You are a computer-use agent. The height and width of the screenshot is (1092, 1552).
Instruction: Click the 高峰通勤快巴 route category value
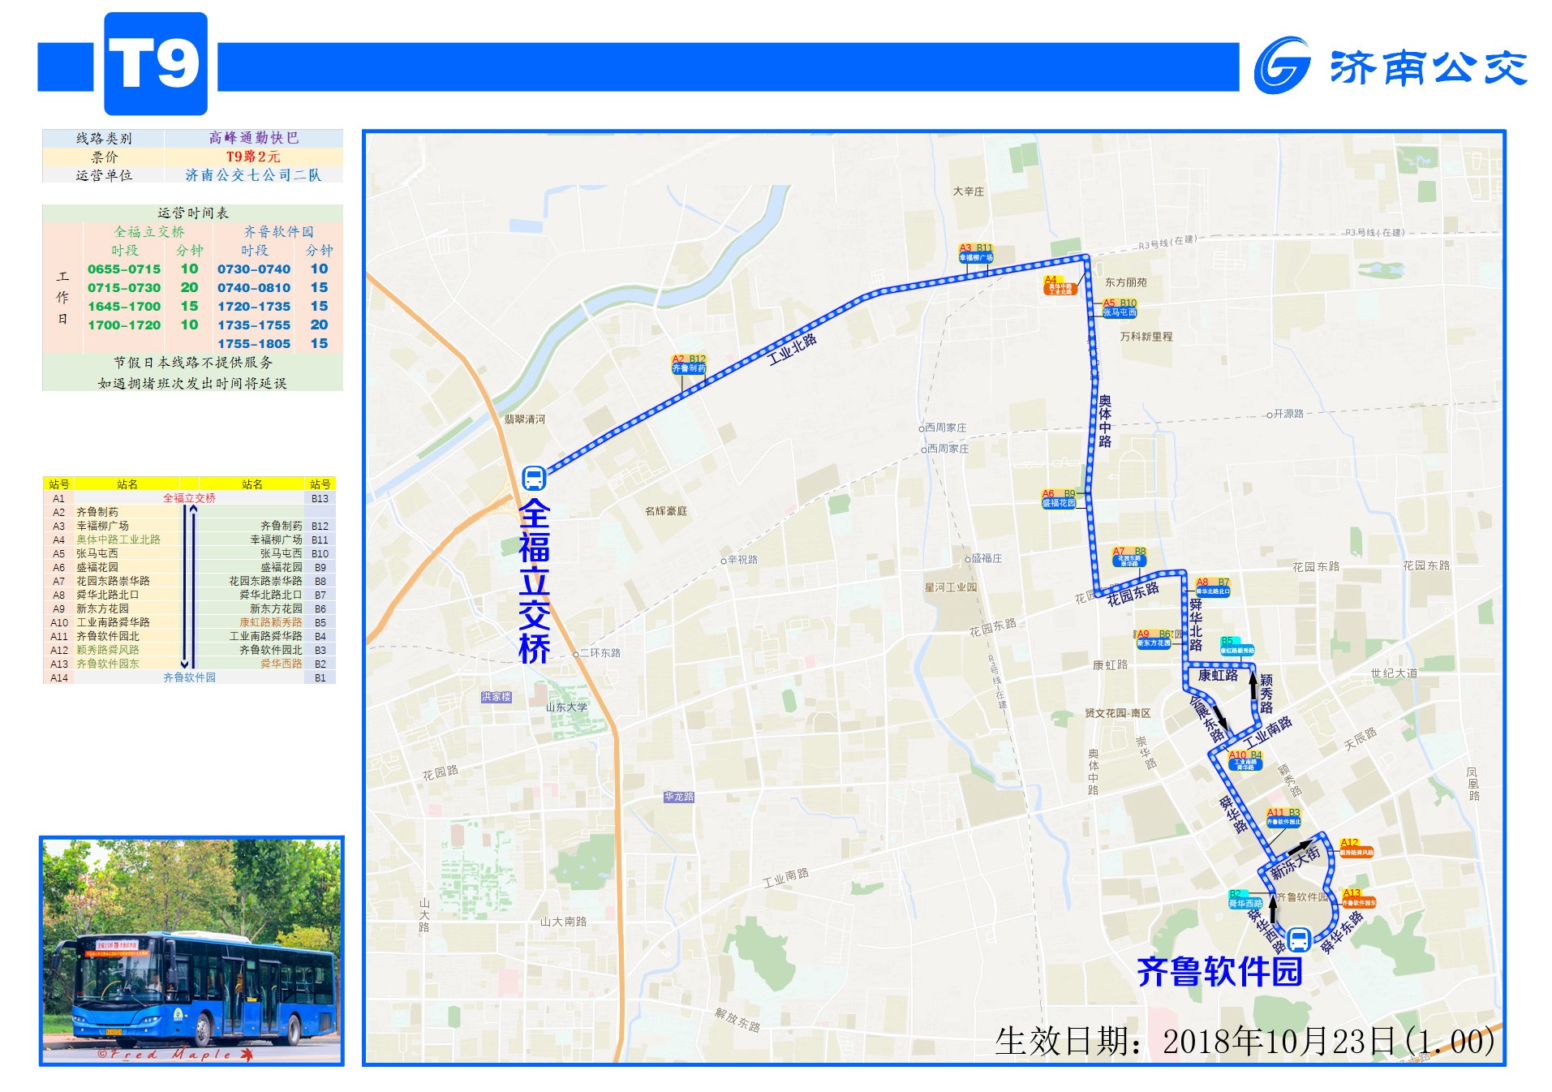coord(254,138)
